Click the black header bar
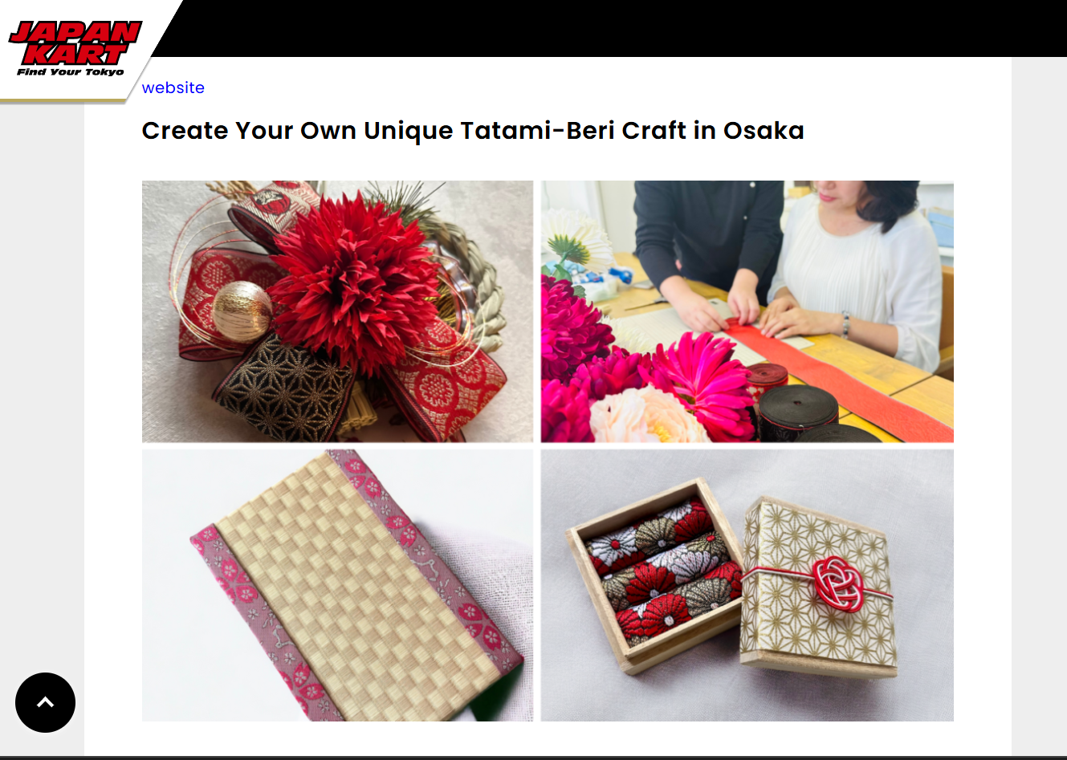This screenshot has width=1067, height=760. click(x=610, y=28)
